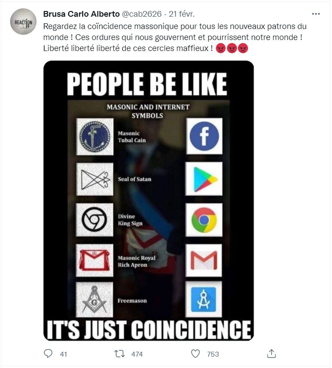
Task: Click the Masonic Tubal Cain symbol tile
Action: click(95, 137)
